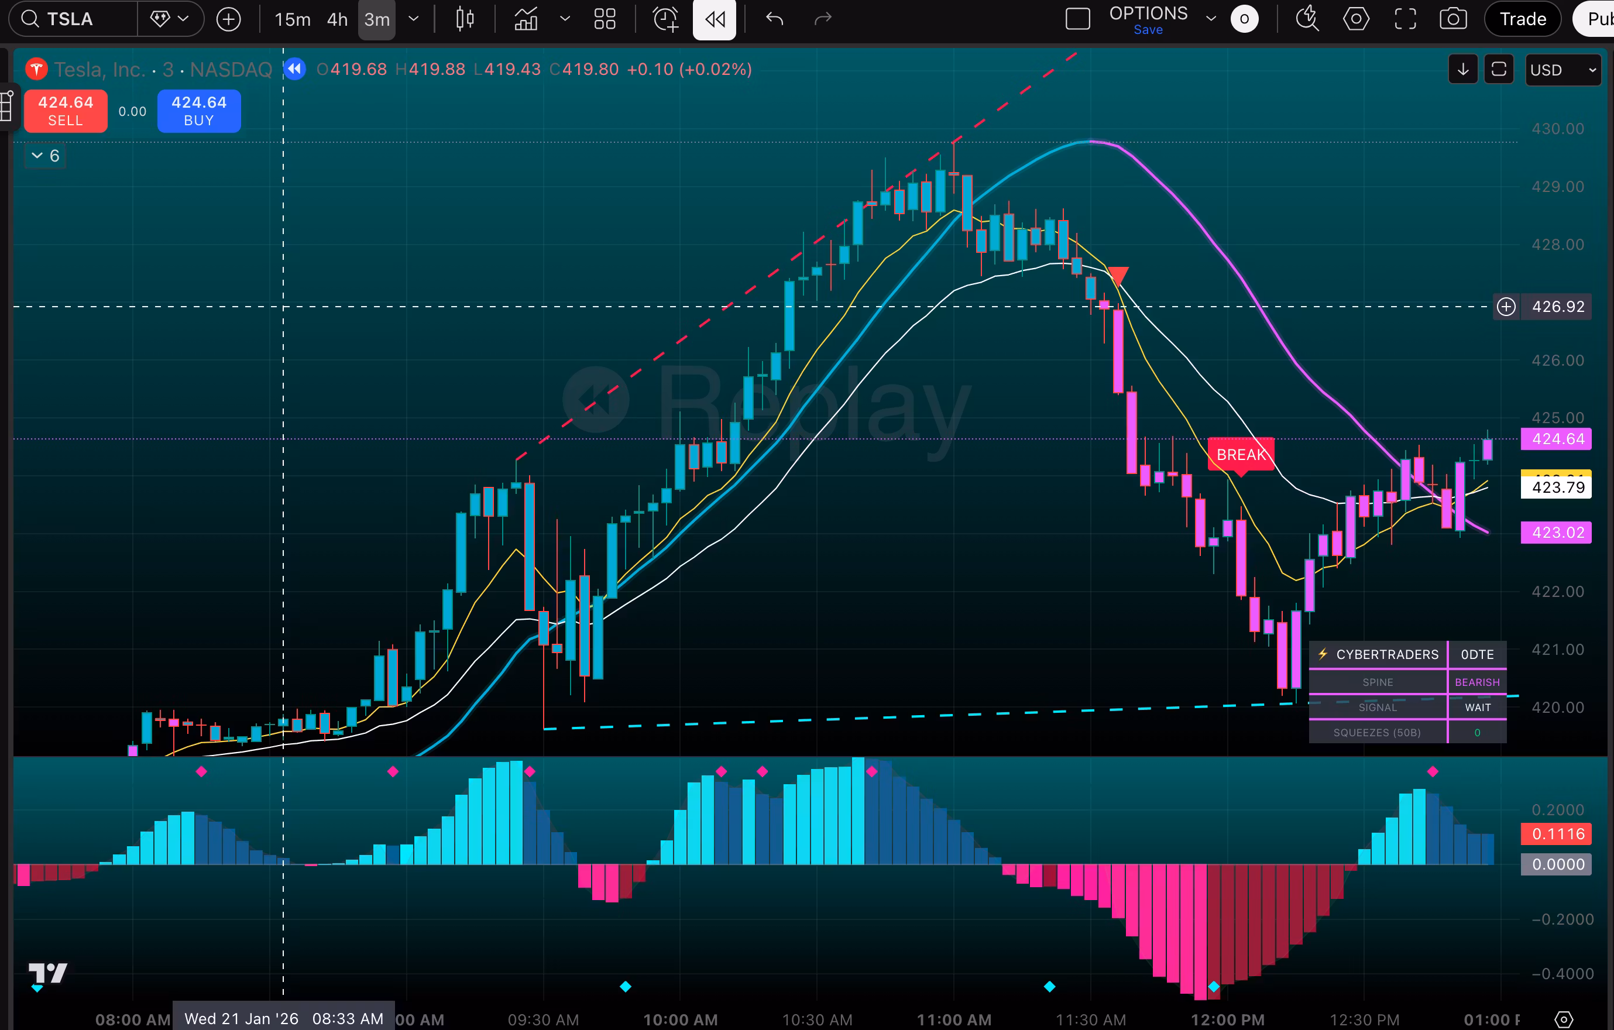
Task: Open the USD currency dropdown
Action: tap(1563, 70)
